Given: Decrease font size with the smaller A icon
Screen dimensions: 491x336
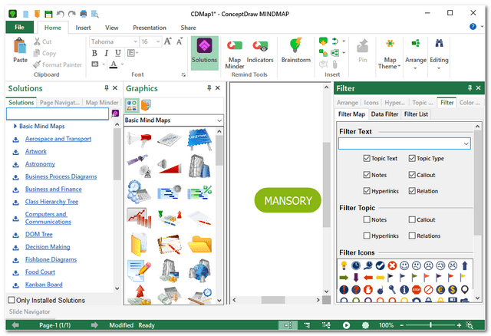Looking at the screenshot, I should [x=180, y=41].
